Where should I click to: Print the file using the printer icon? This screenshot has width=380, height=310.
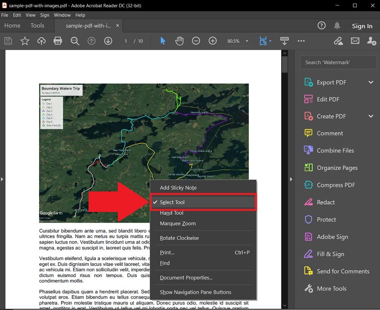click(58, 41)
